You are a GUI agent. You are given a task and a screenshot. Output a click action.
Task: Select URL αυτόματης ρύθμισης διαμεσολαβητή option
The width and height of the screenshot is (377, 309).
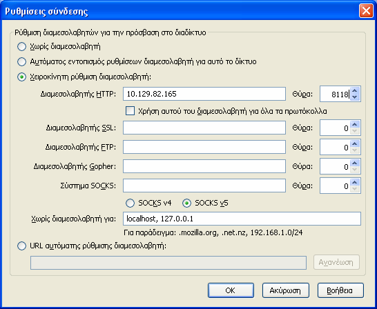point(21,246)
